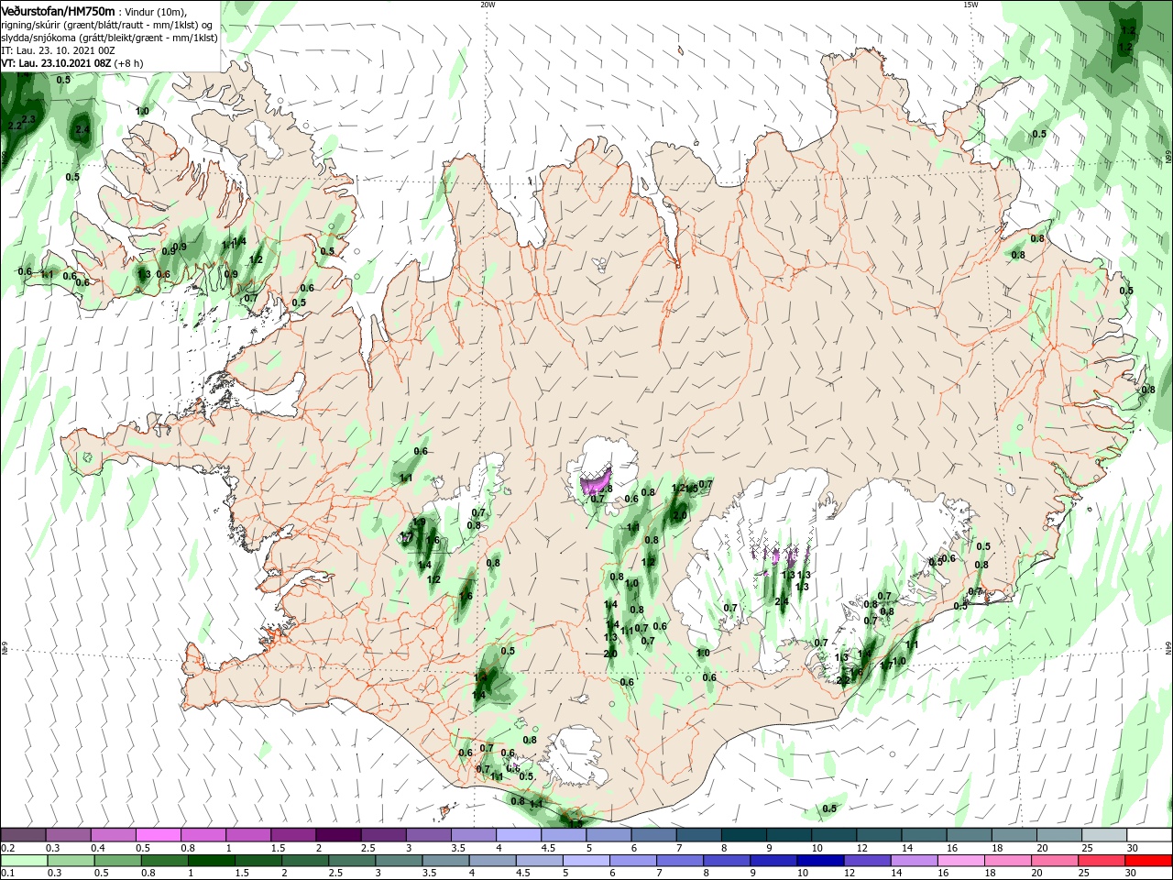Pick the bright red 30 mm rain legend swatch
The image size is (1173, 880).
[1149, 862]
